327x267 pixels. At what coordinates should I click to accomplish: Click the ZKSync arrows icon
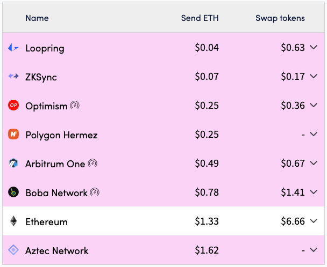(13, 77)
